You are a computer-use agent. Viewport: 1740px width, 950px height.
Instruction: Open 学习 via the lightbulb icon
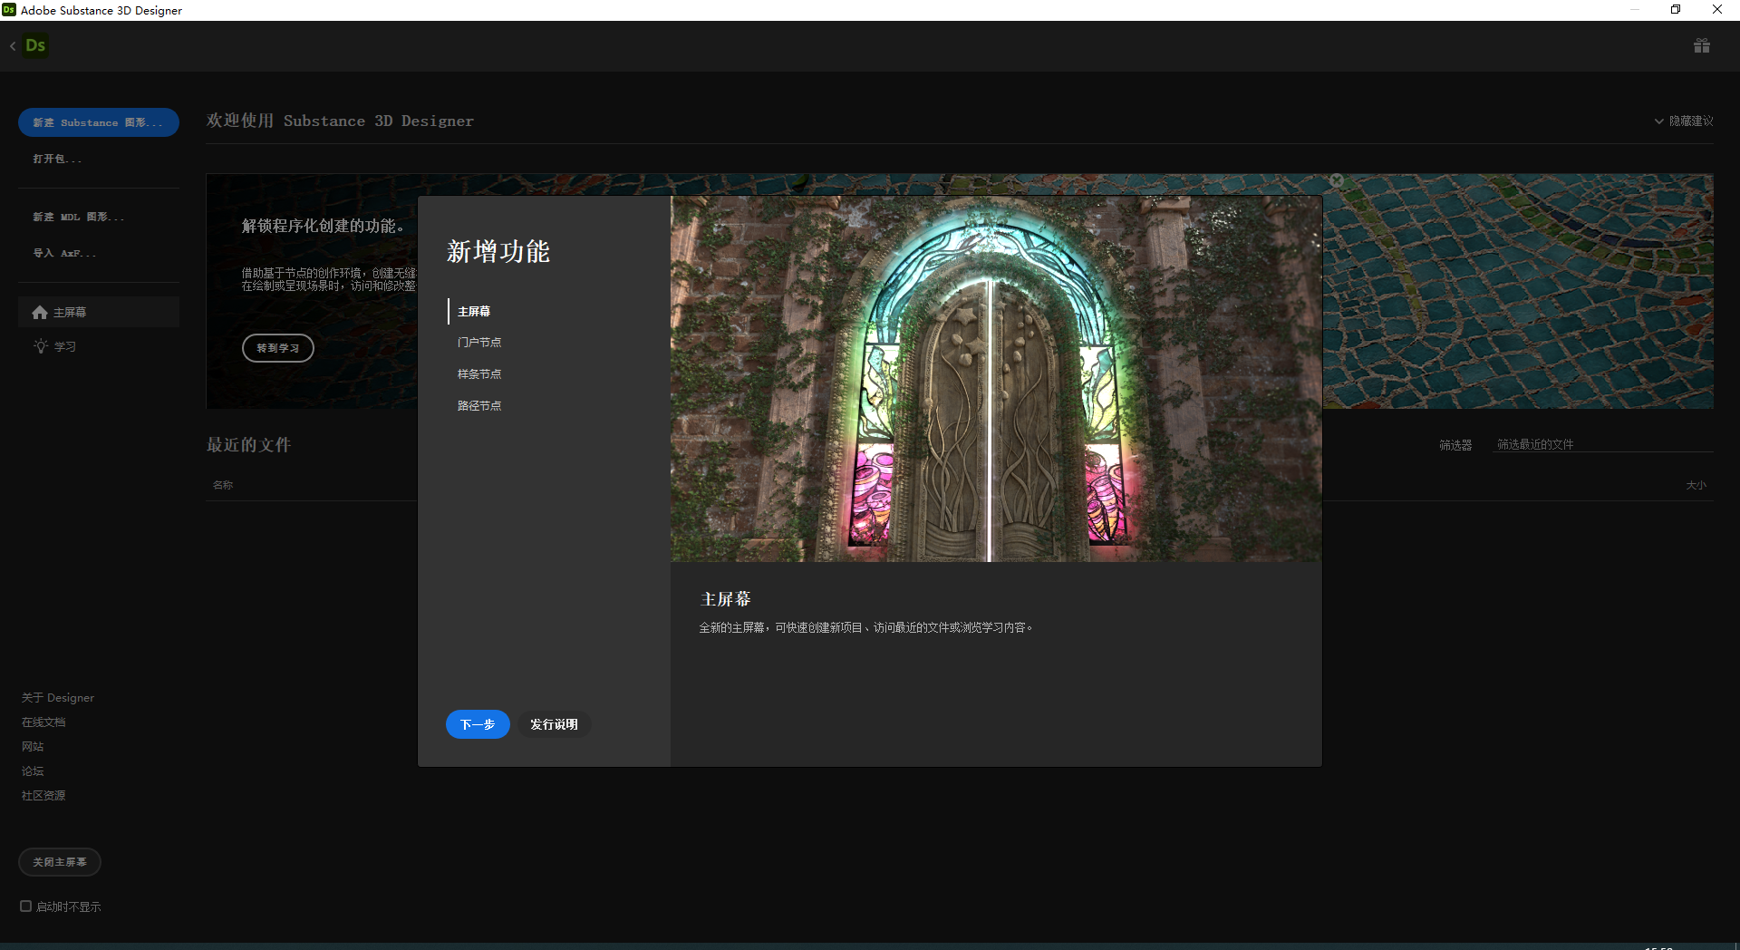click(x=40, y=346)
